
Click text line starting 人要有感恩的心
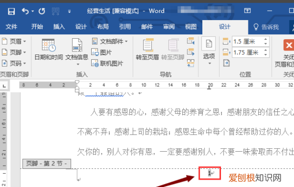pos(192,112)
